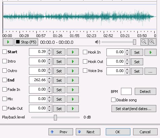The height and width of the screenshot is (138, 160).
Task: Increase the End value with up arrow
Action: (49, 79)
